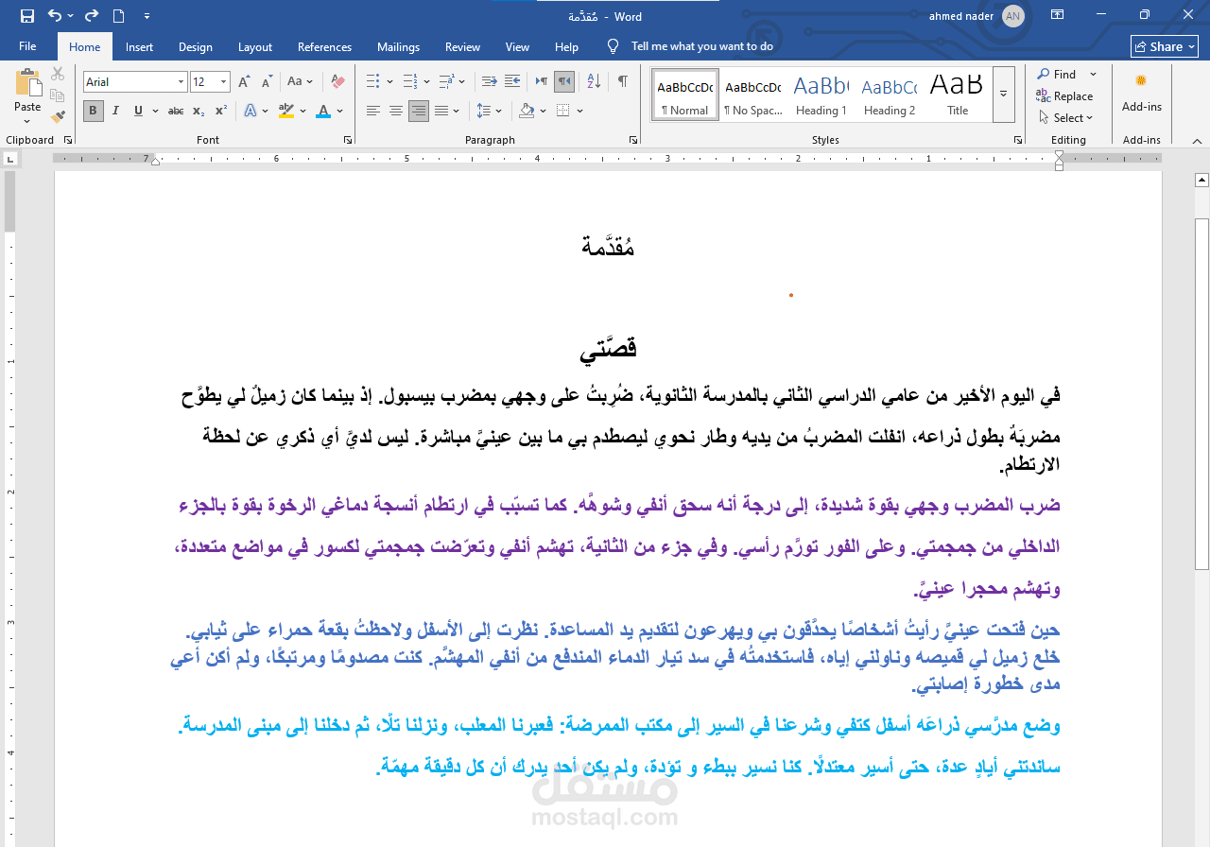The width and height of the screenshot is (1210, 847).
Task: Decrease paragraph indent
Action: click(x=489, y=82)
